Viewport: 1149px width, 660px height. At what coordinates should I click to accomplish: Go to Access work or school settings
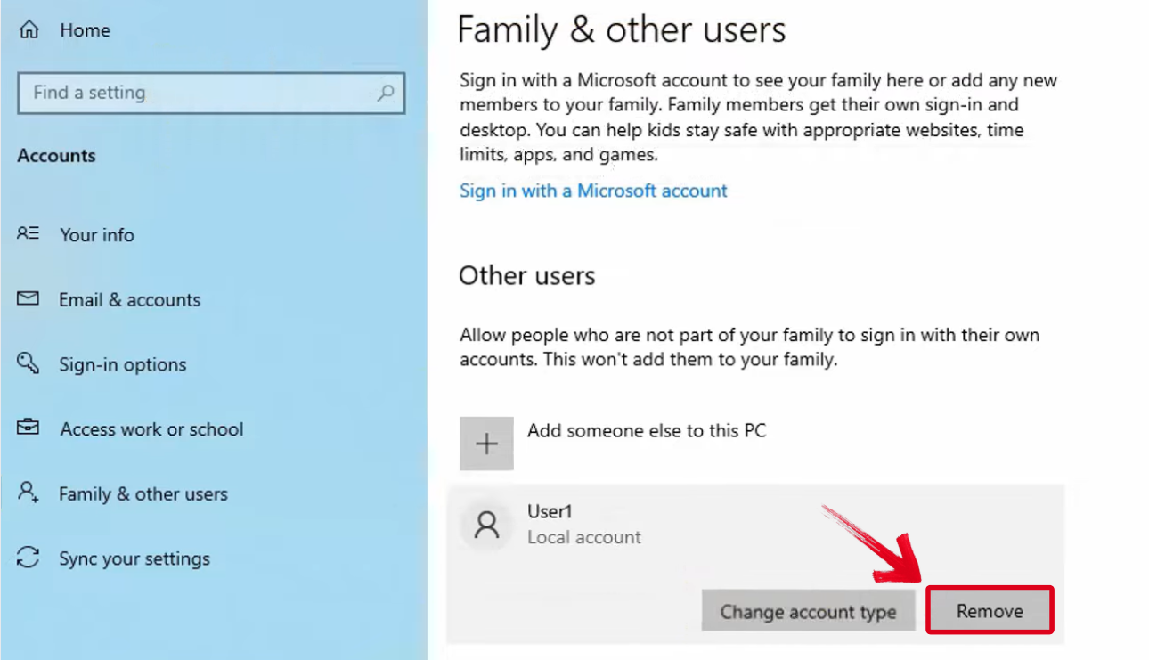[151, 428]
